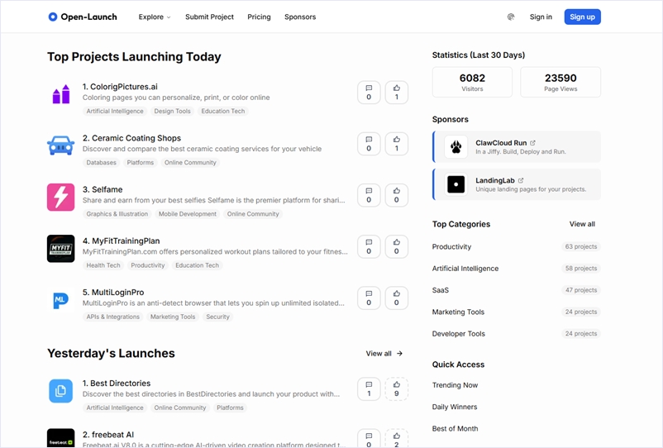The height and width of the screenshot is (448, 663).
Task: Open the Trending Now quick access link
Action: coord(455,385)
